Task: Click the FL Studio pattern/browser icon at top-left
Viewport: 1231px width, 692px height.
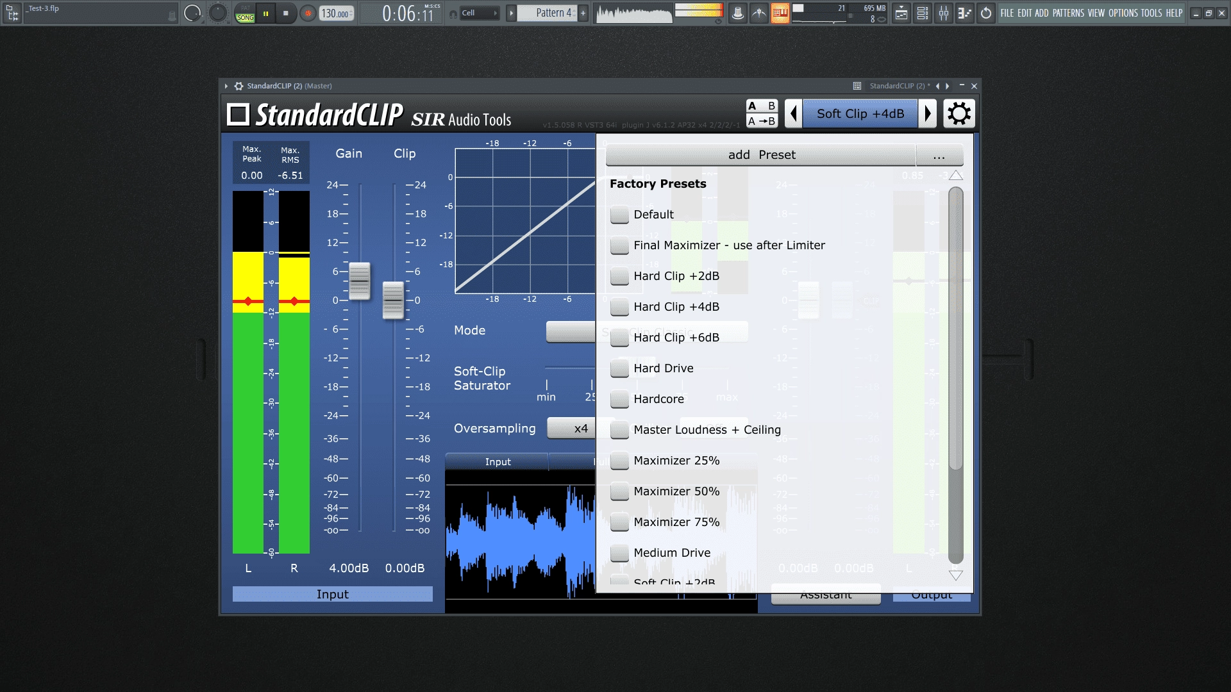Action: pos(12,13)
